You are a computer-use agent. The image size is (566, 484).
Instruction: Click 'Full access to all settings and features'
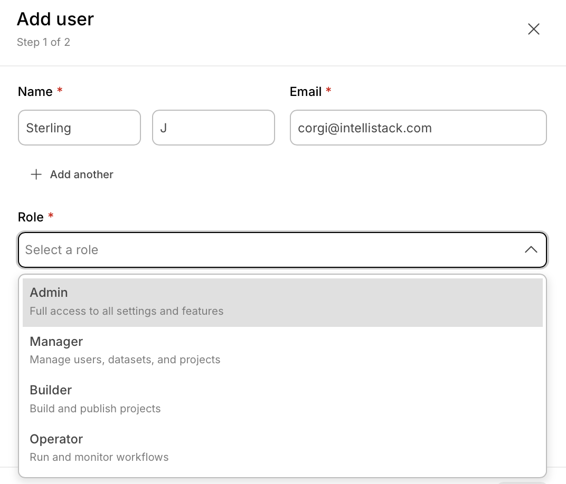pos(126,311)
